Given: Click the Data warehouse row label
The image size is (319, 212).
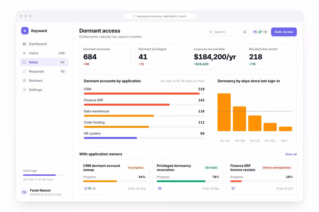Looking at the screenshot, I should (x=96, y=111).
